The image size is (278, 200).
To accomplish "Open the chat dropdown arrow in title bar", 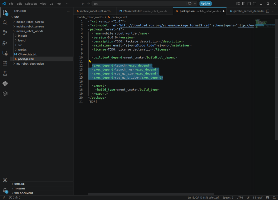I will click(195, 4).
